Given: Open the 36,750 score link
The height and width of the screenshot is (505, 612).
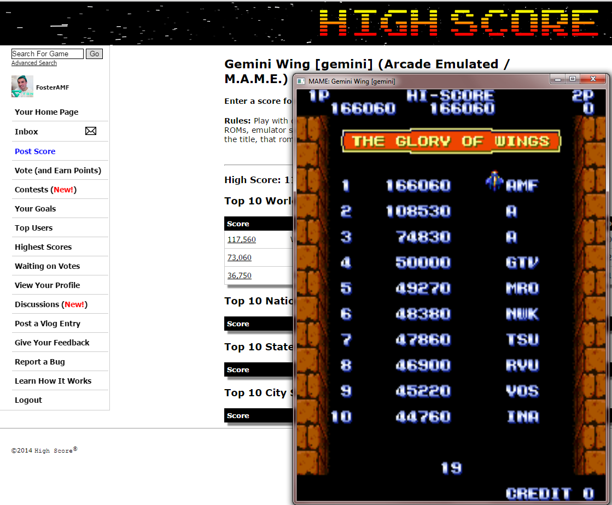Looking at the screenshot, I should click(239, 275).
